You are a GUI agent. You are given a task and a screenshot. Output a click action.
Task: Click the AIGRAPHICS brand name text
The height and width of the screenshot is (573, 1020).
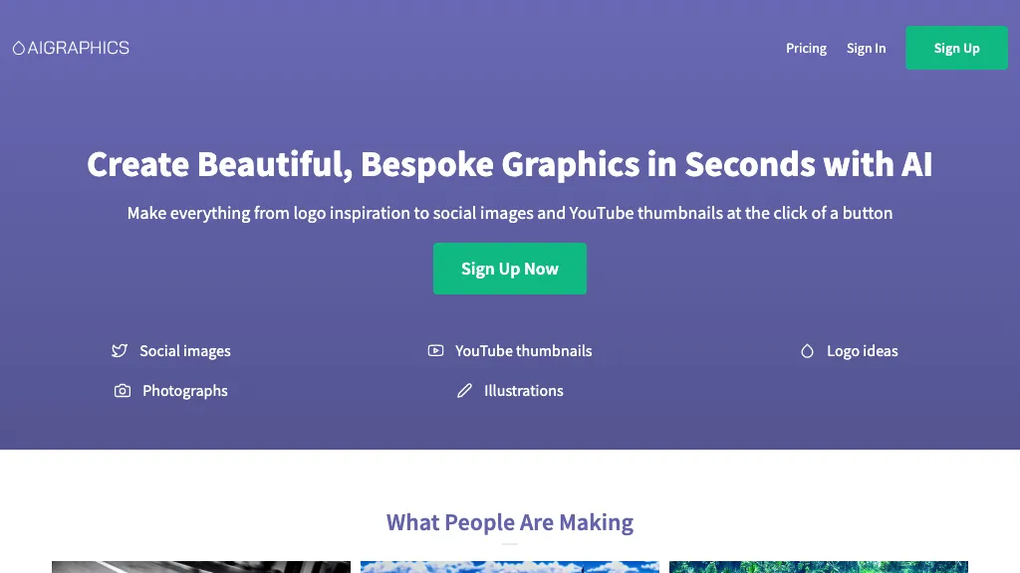tap(78, 47)
